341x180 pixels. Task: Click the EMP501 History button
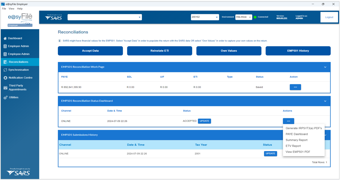point(298,51)
